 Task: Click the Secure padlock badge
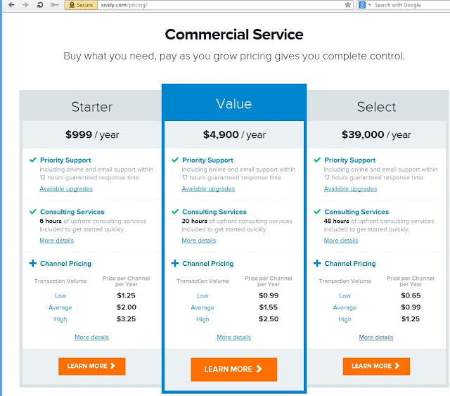tap(80, 5)
